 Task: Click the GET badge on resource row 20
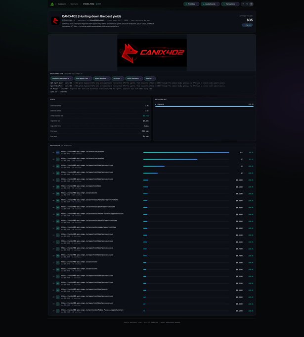click(58, 283)
